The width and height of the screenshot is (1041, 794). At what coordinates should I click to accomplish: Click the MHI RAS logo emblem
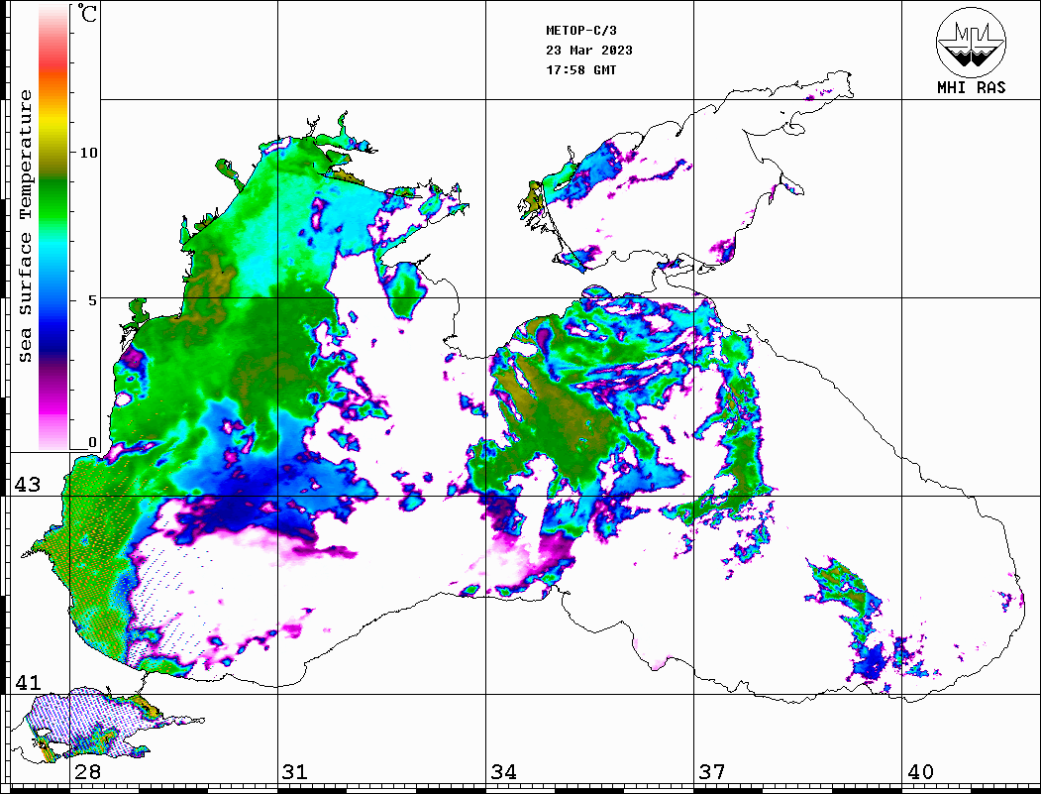click(971, 42)
